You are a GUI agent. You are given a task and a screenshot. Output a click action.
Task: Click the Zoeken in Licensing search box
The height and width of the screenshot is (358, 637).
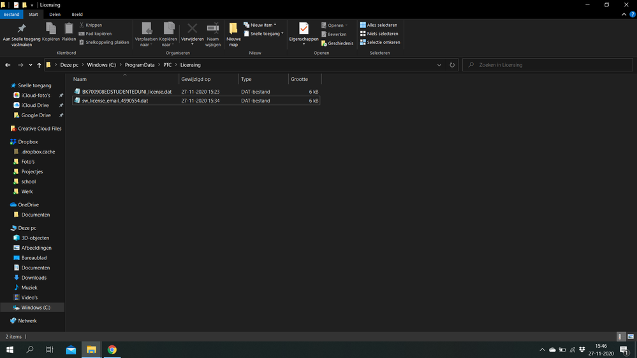point(548,65)
